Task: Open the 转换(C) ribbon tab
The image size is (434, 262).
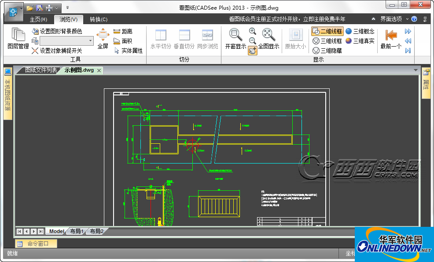Action: pyautogui.click(x=99, y=19)
